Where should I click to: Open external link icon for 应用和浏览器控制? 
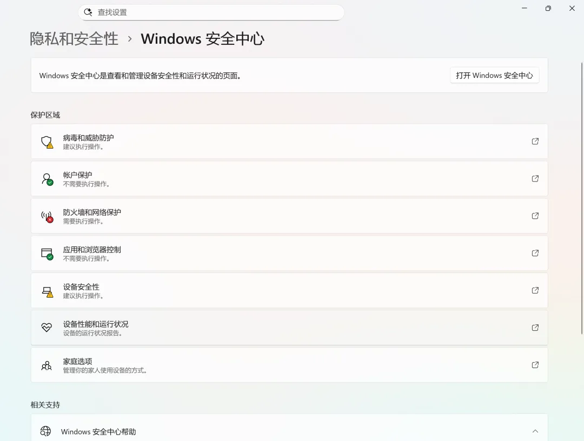click(x=535, y=253)
